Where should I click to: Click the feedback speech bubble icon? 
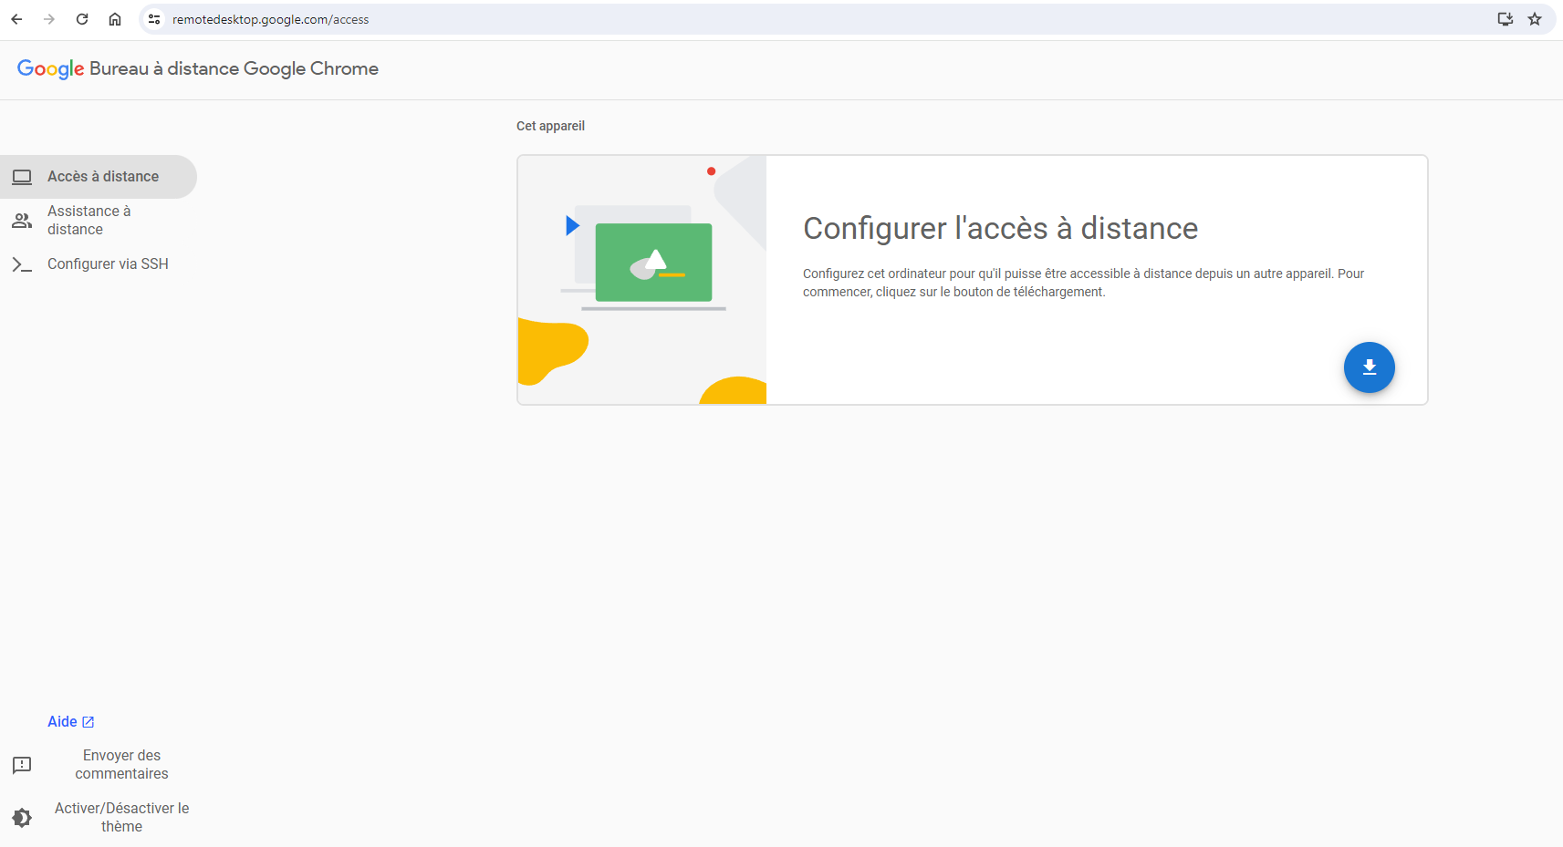22,765
